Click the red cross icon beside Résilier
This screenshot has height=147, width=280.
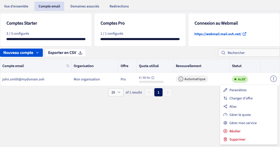(x=225, y=131)
